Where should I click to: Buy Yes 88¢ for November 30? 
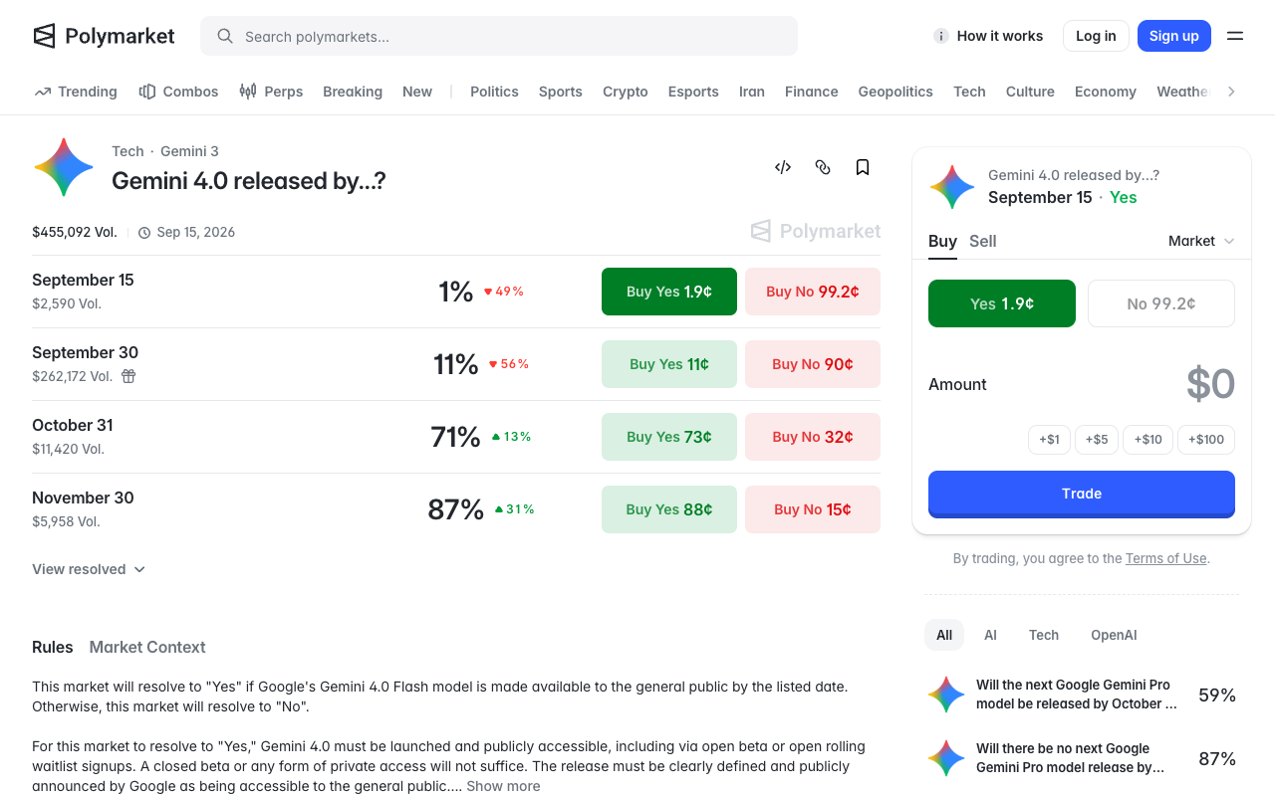[x=669, y=509]
